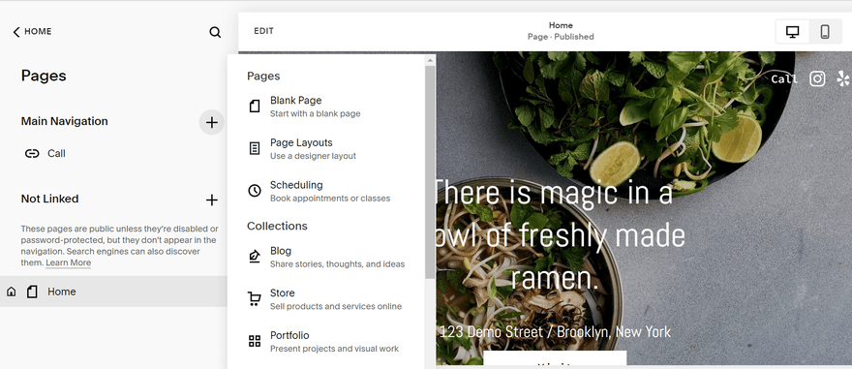The height and width of the screenshot is (369, 852).
Task: Go back to the HOME menu
Action: [x=33, y=32]
